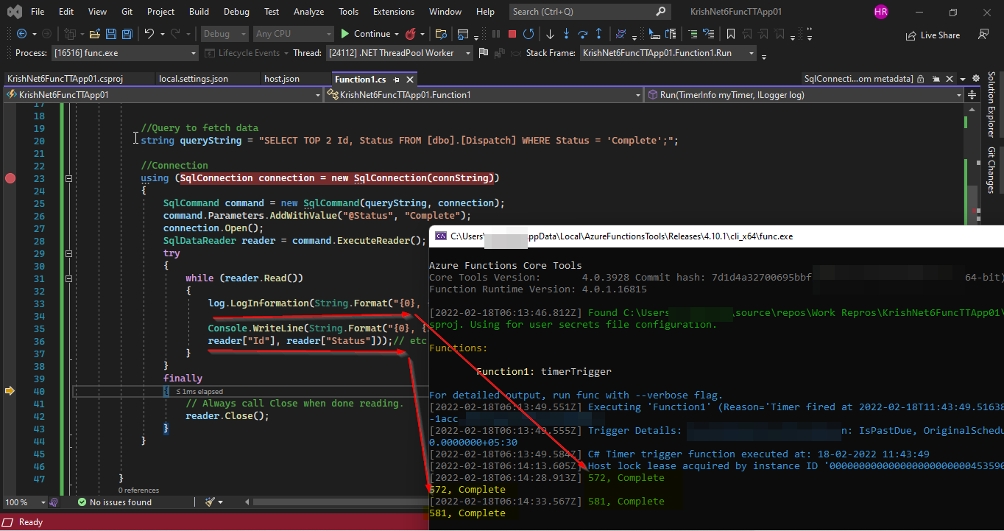
Task: Toggle the breakpoint on line 23
Action: point(10,178)
